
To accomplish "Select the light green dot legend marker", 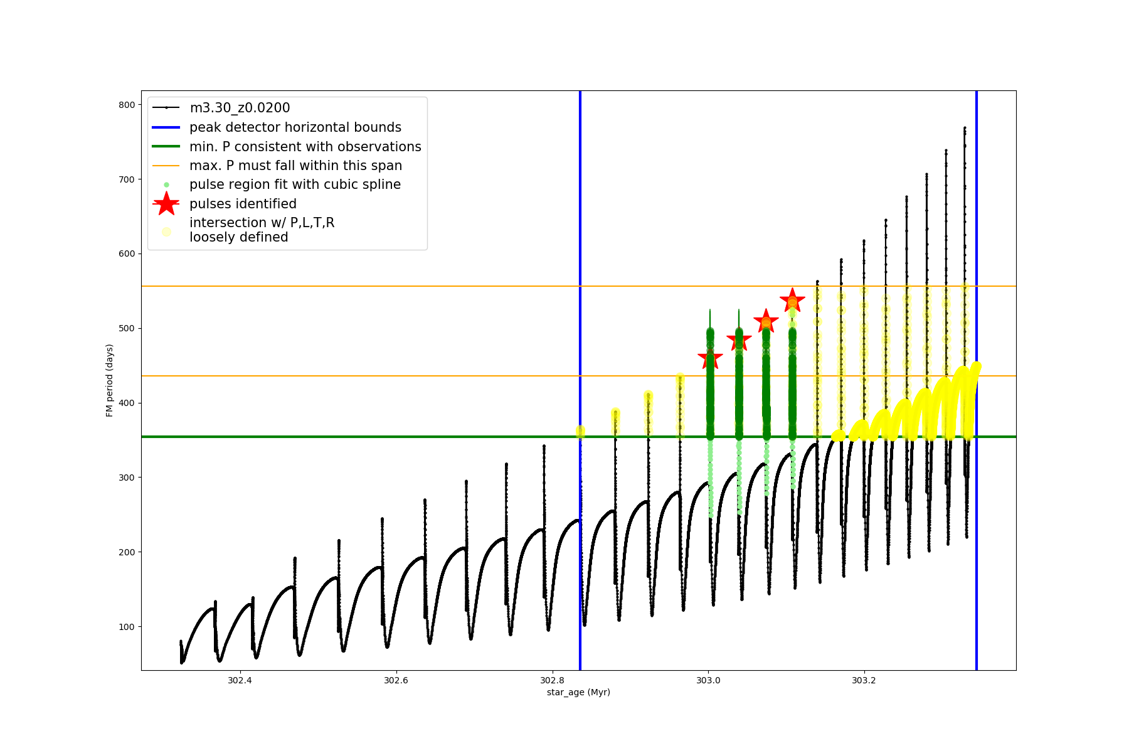I will (x=166, y=184).
